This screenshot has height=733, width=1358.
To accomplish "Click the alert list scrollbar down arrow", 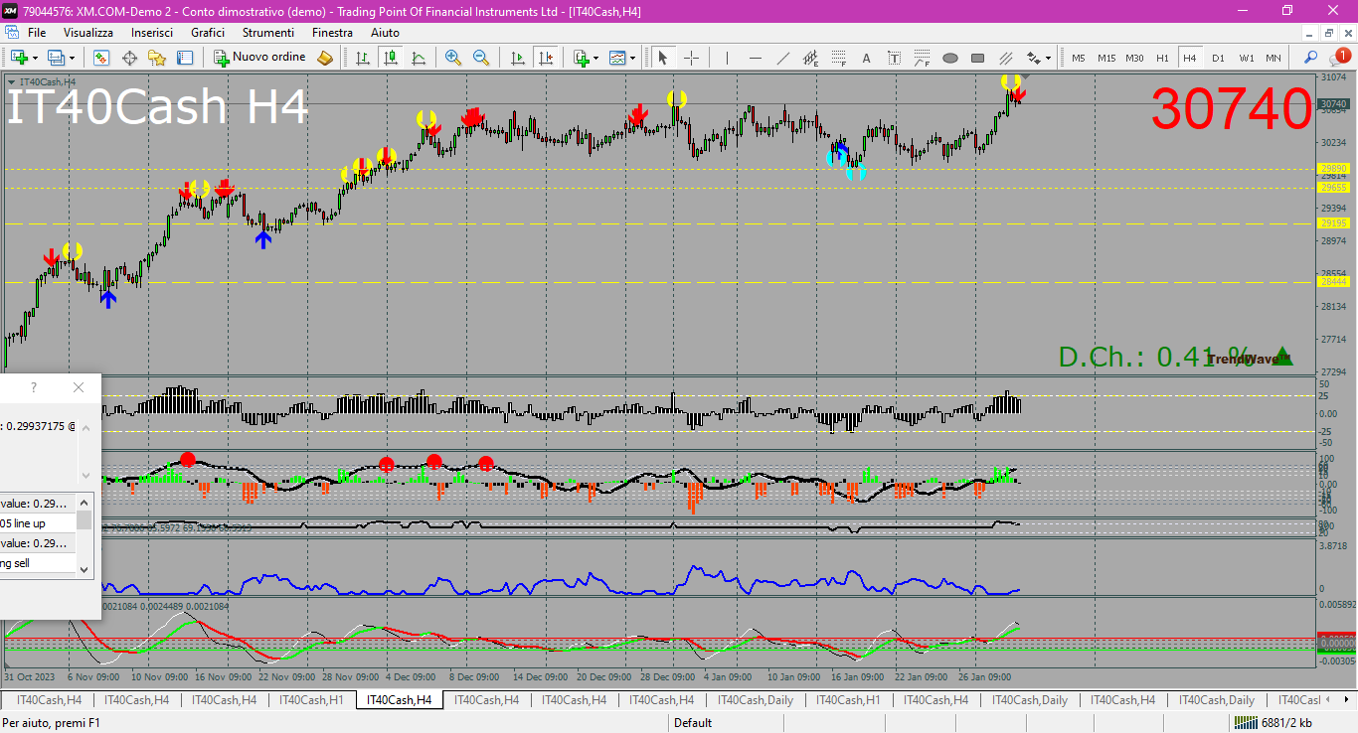I will coord(85,570).
